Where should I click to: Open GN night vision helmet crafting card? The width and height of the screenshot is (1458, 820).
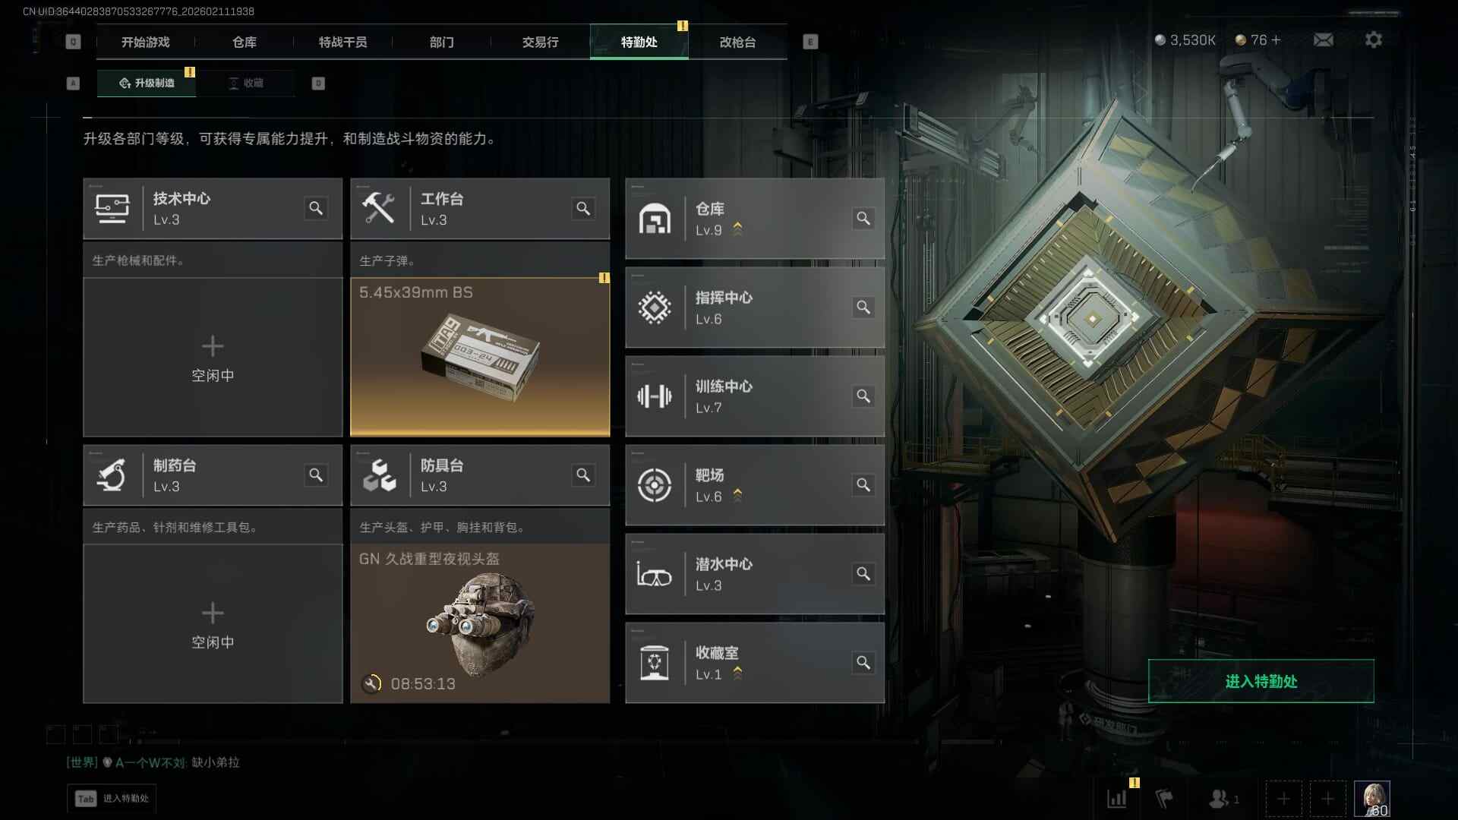pyautogui.click(x=480, y=623)
